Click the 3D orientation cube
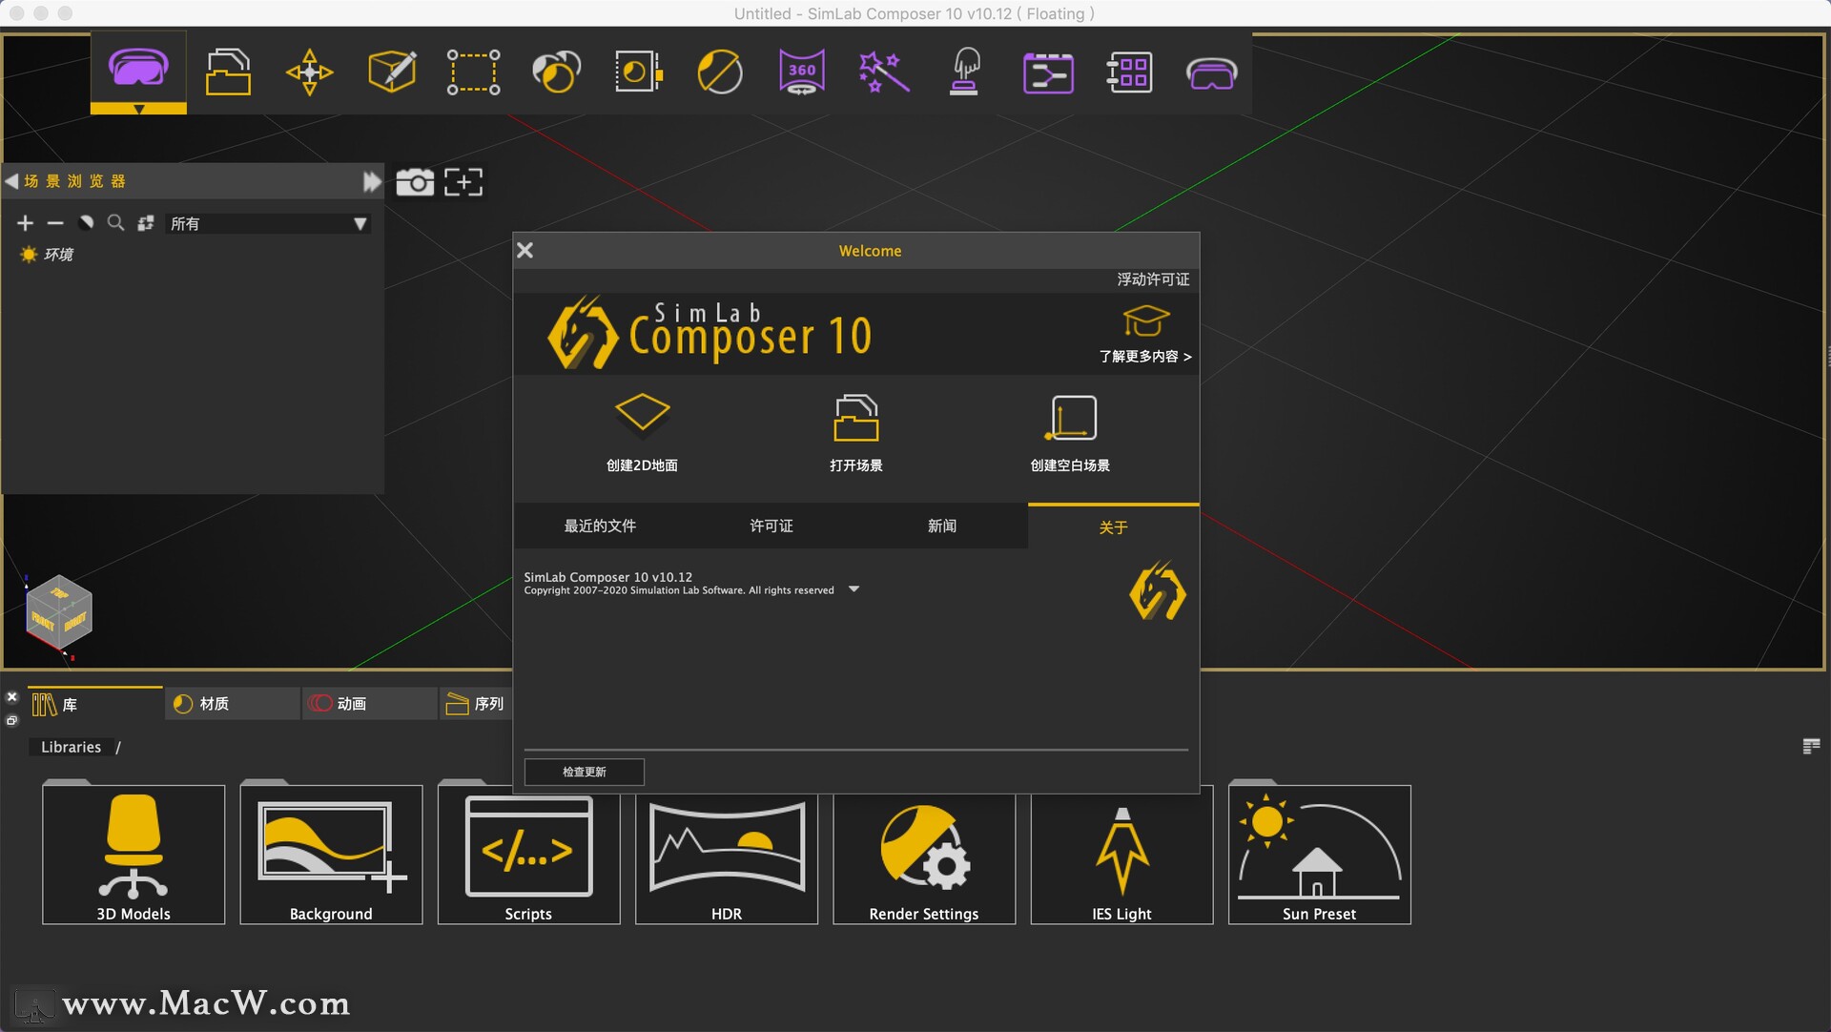Viewport: 1831px width, 1032px height. (x=59, y=611)
